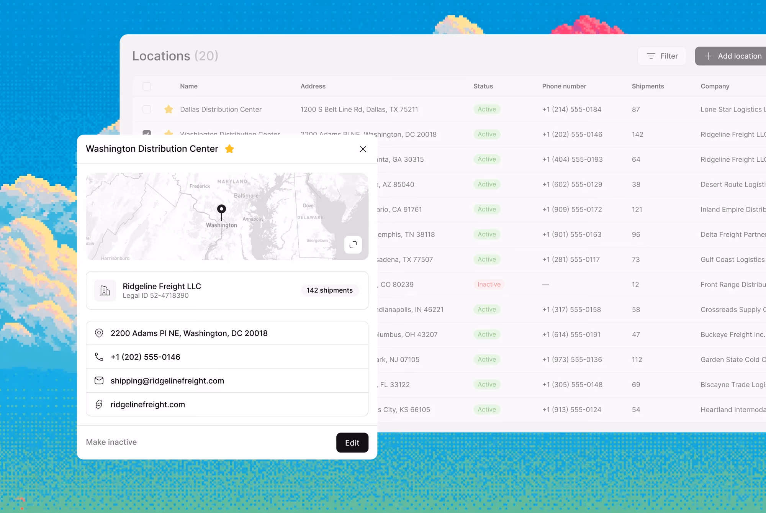Image resolution: width=766 pixels, height=513 pixels.
Task: Sort by the Address column header
Action: coord(313,86)
